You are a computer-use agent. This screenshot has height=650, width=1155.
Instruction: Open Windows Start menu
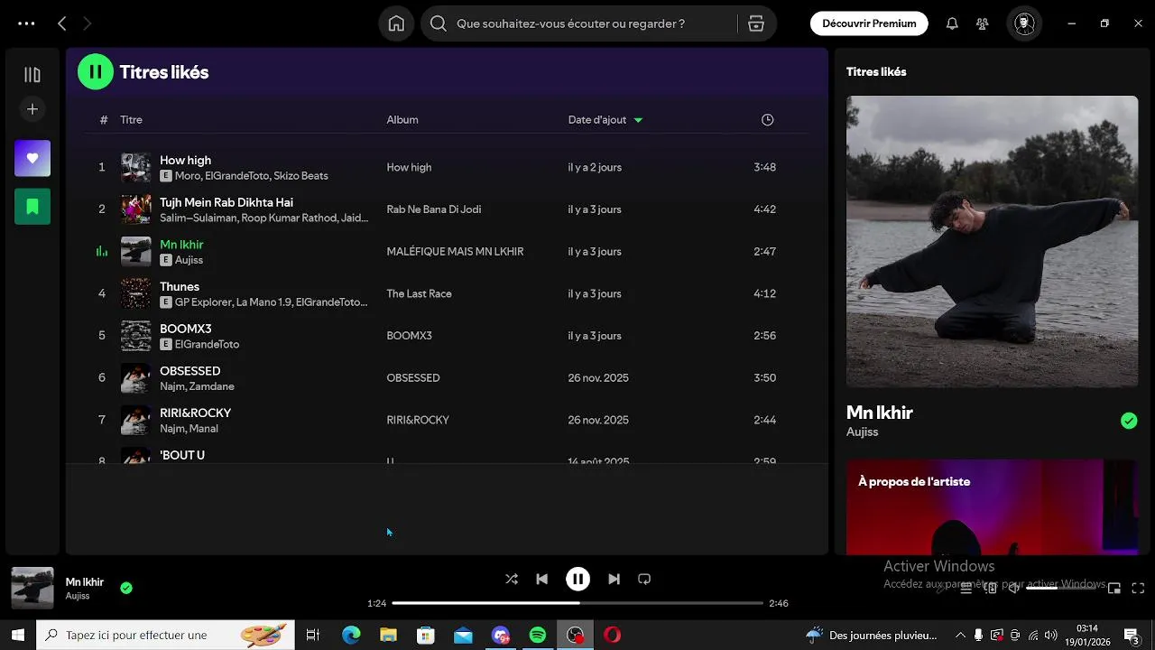click(17, 636)
